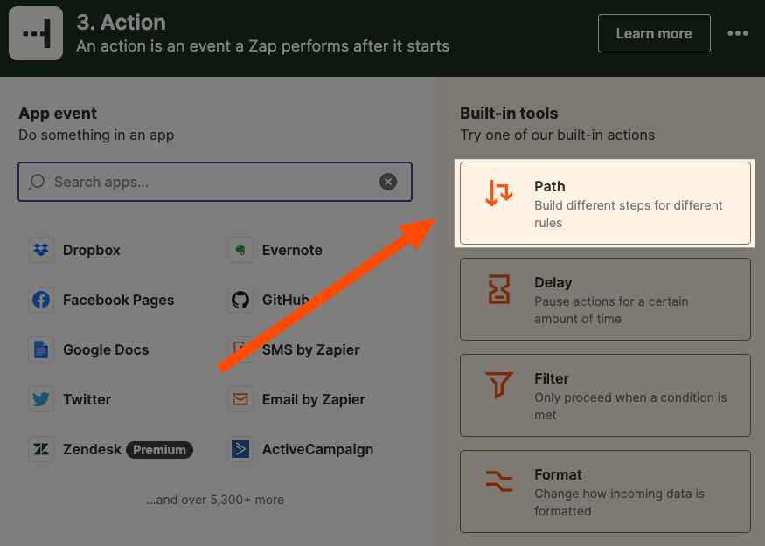The image size is (765, 546).
Task: Select the Zendesk app icon
Action: [x=41, y=449]
